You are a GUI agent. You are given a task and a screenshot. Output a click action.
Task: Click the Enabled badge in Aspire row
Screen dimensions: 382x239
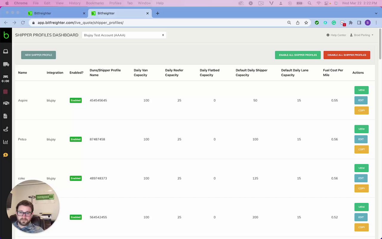click(x=76, y=100)
